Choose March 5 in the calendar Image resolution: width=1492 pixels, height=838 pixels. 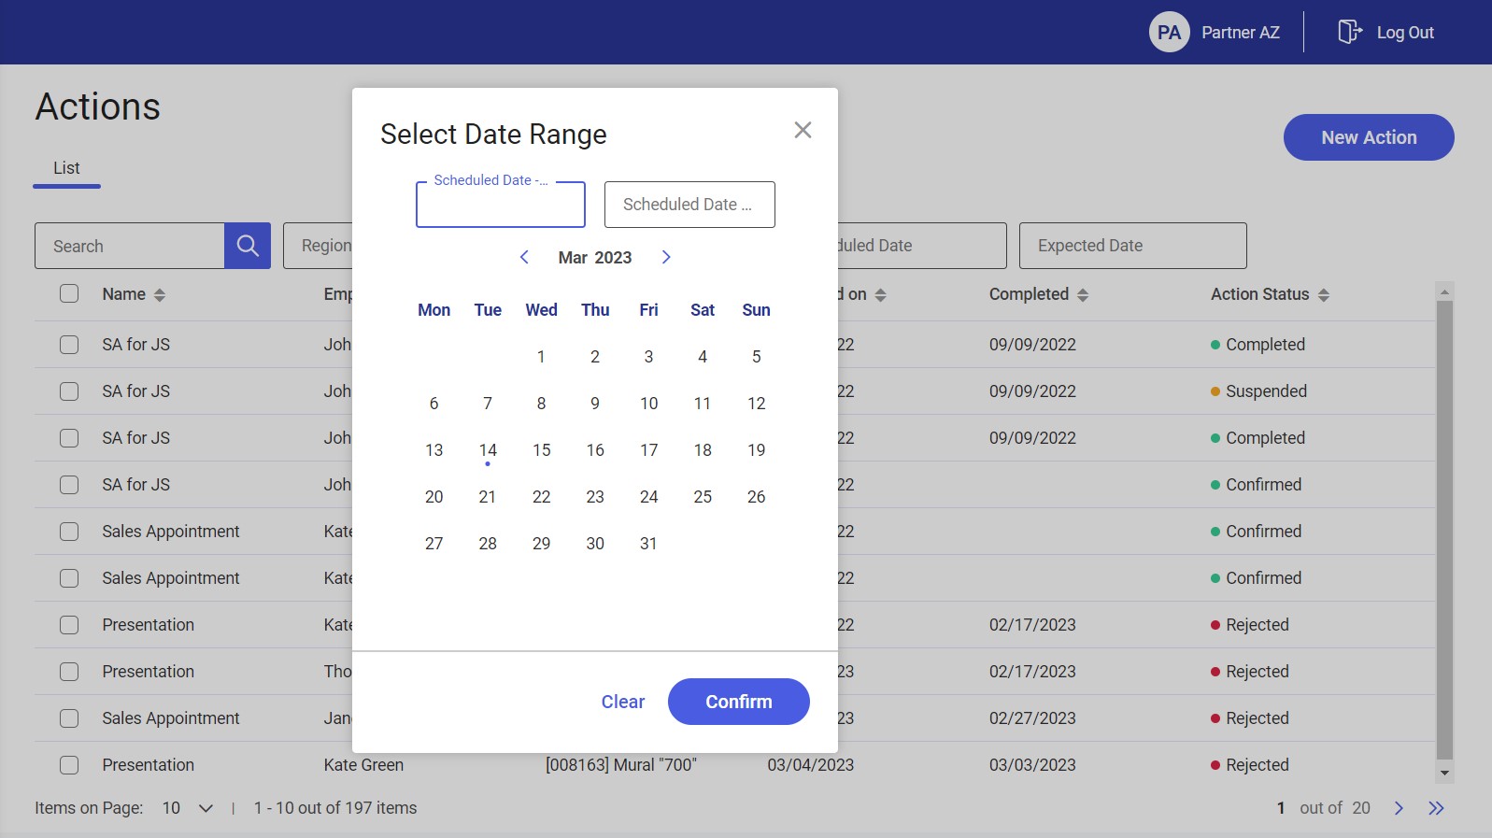pos(756,357)
